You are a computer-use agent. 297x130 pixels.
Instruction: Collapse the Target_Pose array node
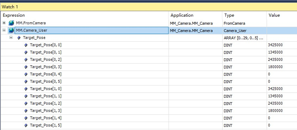pos(11,37)
